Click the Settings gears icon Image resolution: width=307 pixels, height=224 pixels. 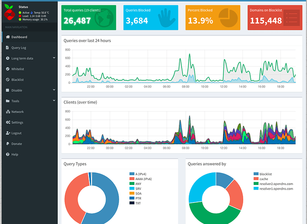[8, 122]
